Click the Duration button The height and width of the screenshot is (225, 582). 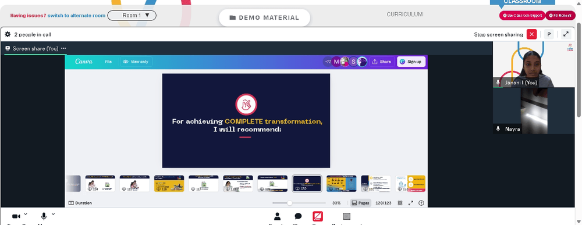point(80,203)
